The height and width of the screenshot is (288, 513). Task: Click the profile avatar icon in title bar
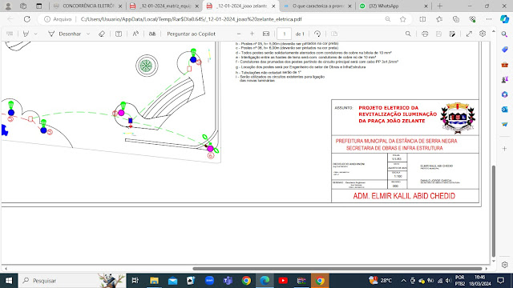[8, 6]
